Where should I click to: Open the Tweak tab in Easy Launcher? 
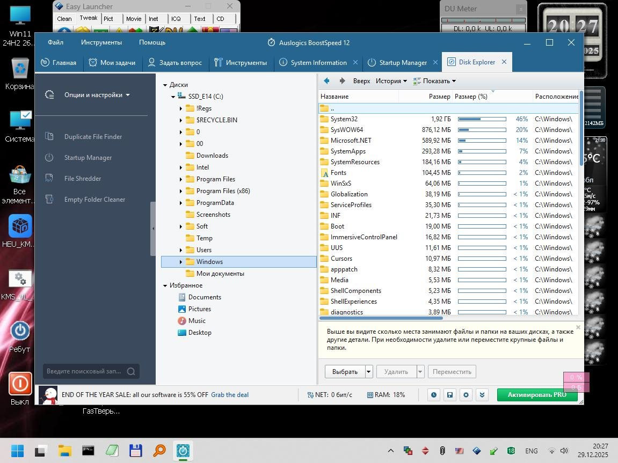[88, 18]
